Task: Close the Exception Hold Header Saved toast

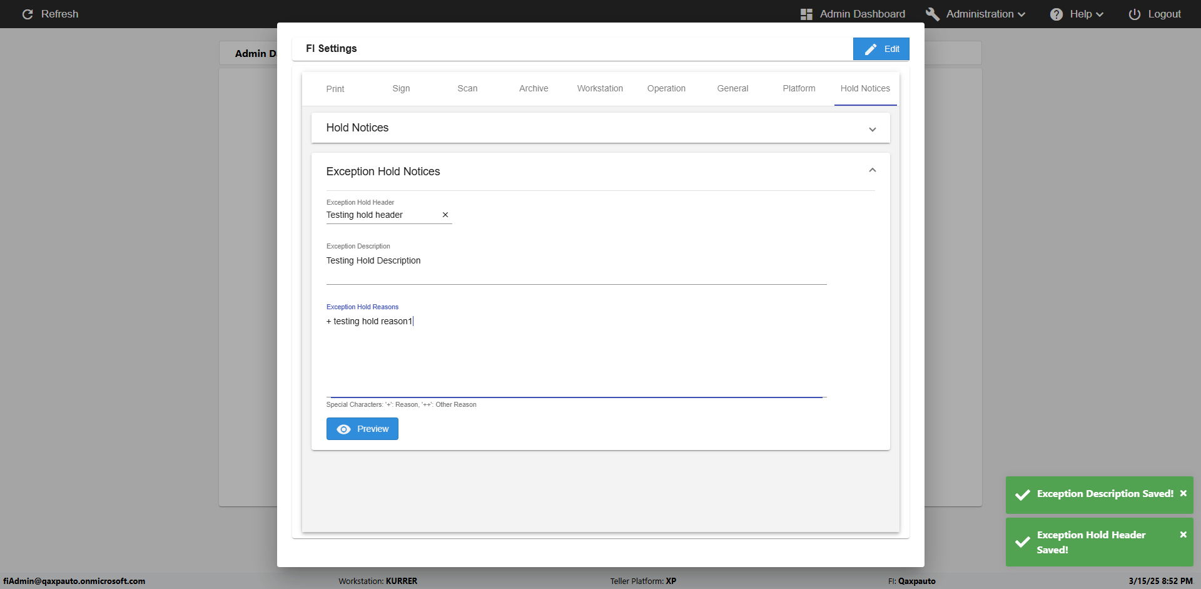Action: tap(1183, 535)
